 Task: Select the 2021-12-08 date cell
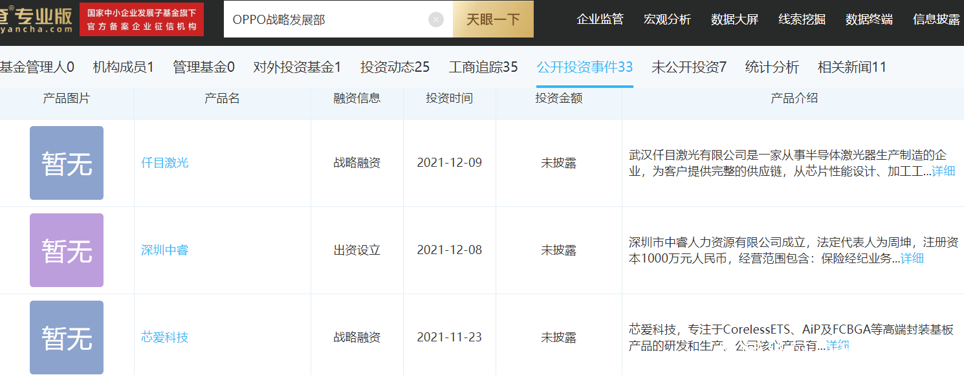click(x=450, y=250)
